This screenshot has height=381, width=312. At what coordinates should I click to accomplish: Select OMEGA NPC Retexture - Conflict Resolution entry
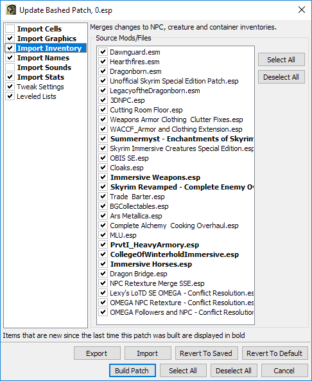point(182,303)
